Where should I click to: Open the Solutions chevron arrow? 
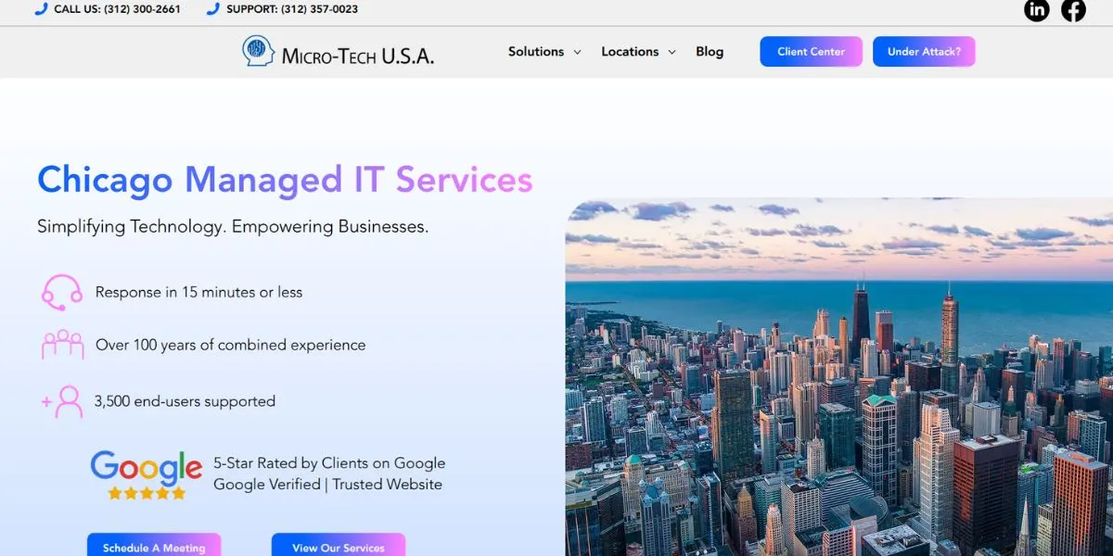577,52
